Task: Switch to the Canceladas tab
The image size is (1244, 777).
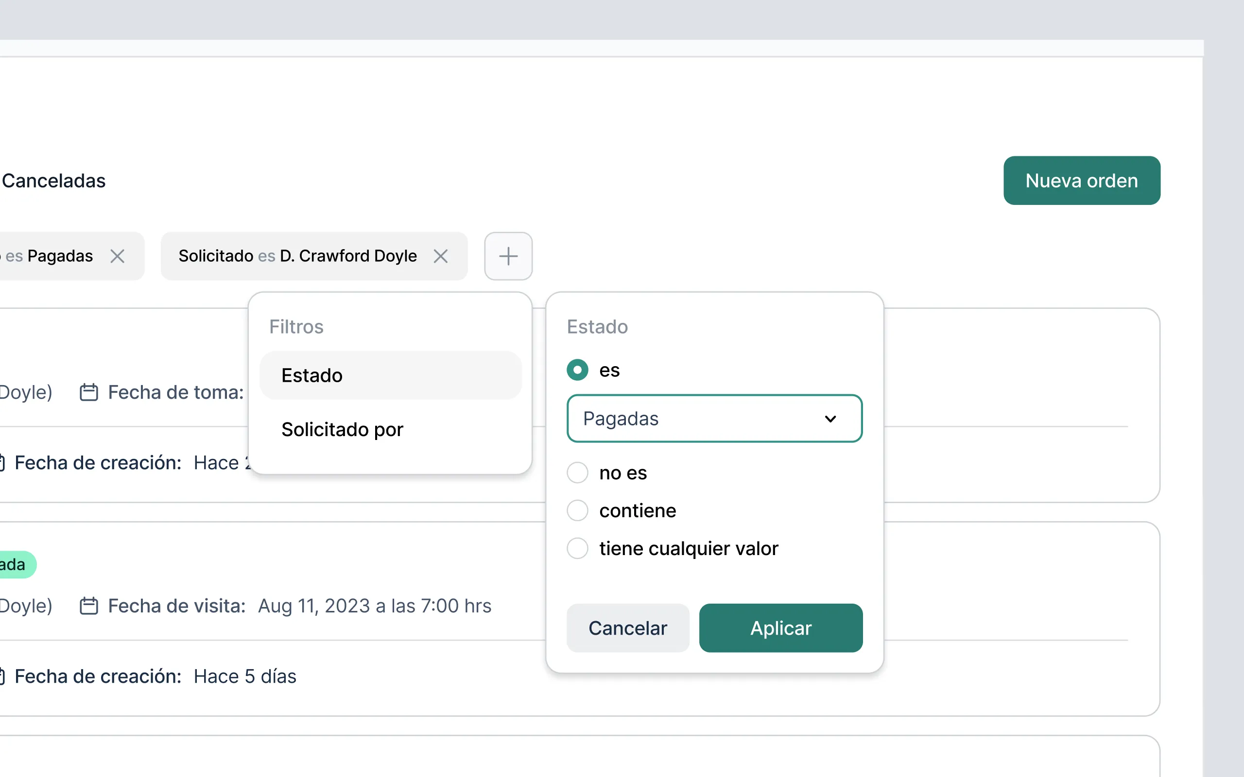Action: (53, 181)
